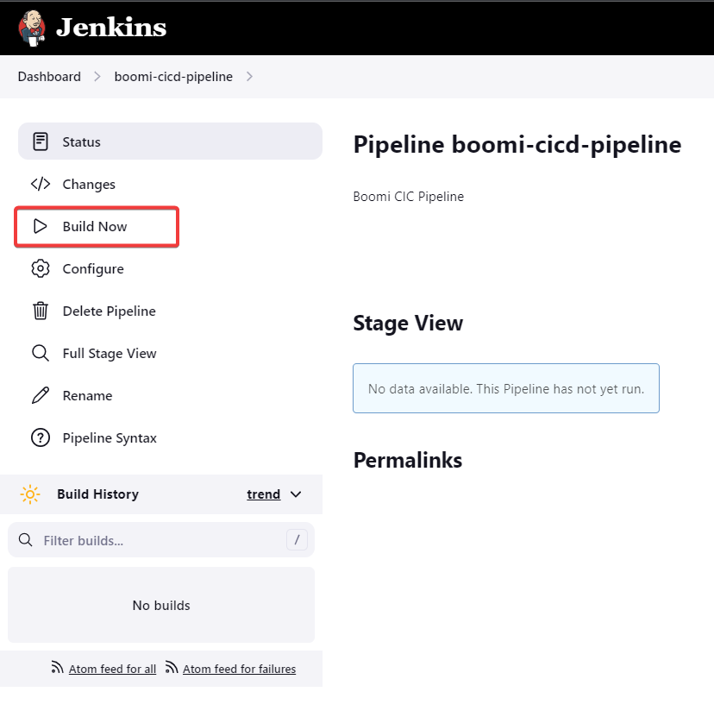Image resolution: width=714 pixels, height=717 pixels.
Task: Open boomi-cicd-pipeline breadcrumb link
Action: (x=173, y=77)
